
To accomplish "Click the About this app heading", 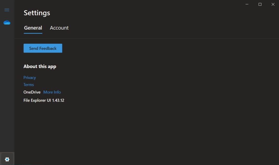I will 40,66.
